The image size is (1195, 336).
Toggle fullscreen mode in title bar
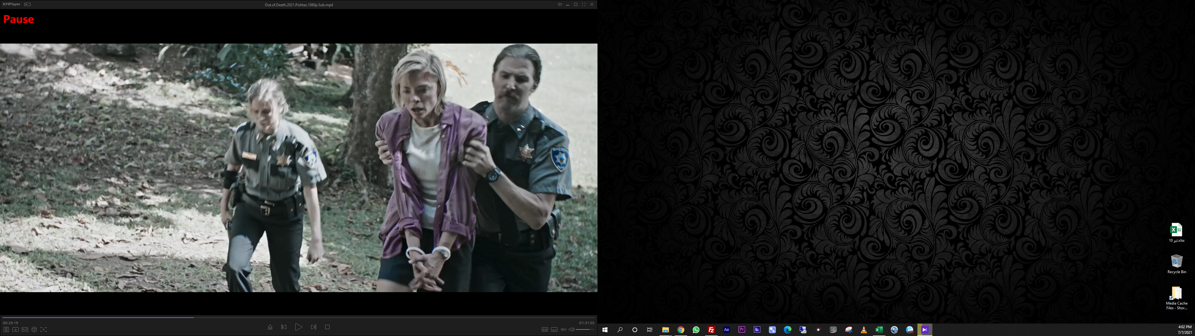(583, 5)
